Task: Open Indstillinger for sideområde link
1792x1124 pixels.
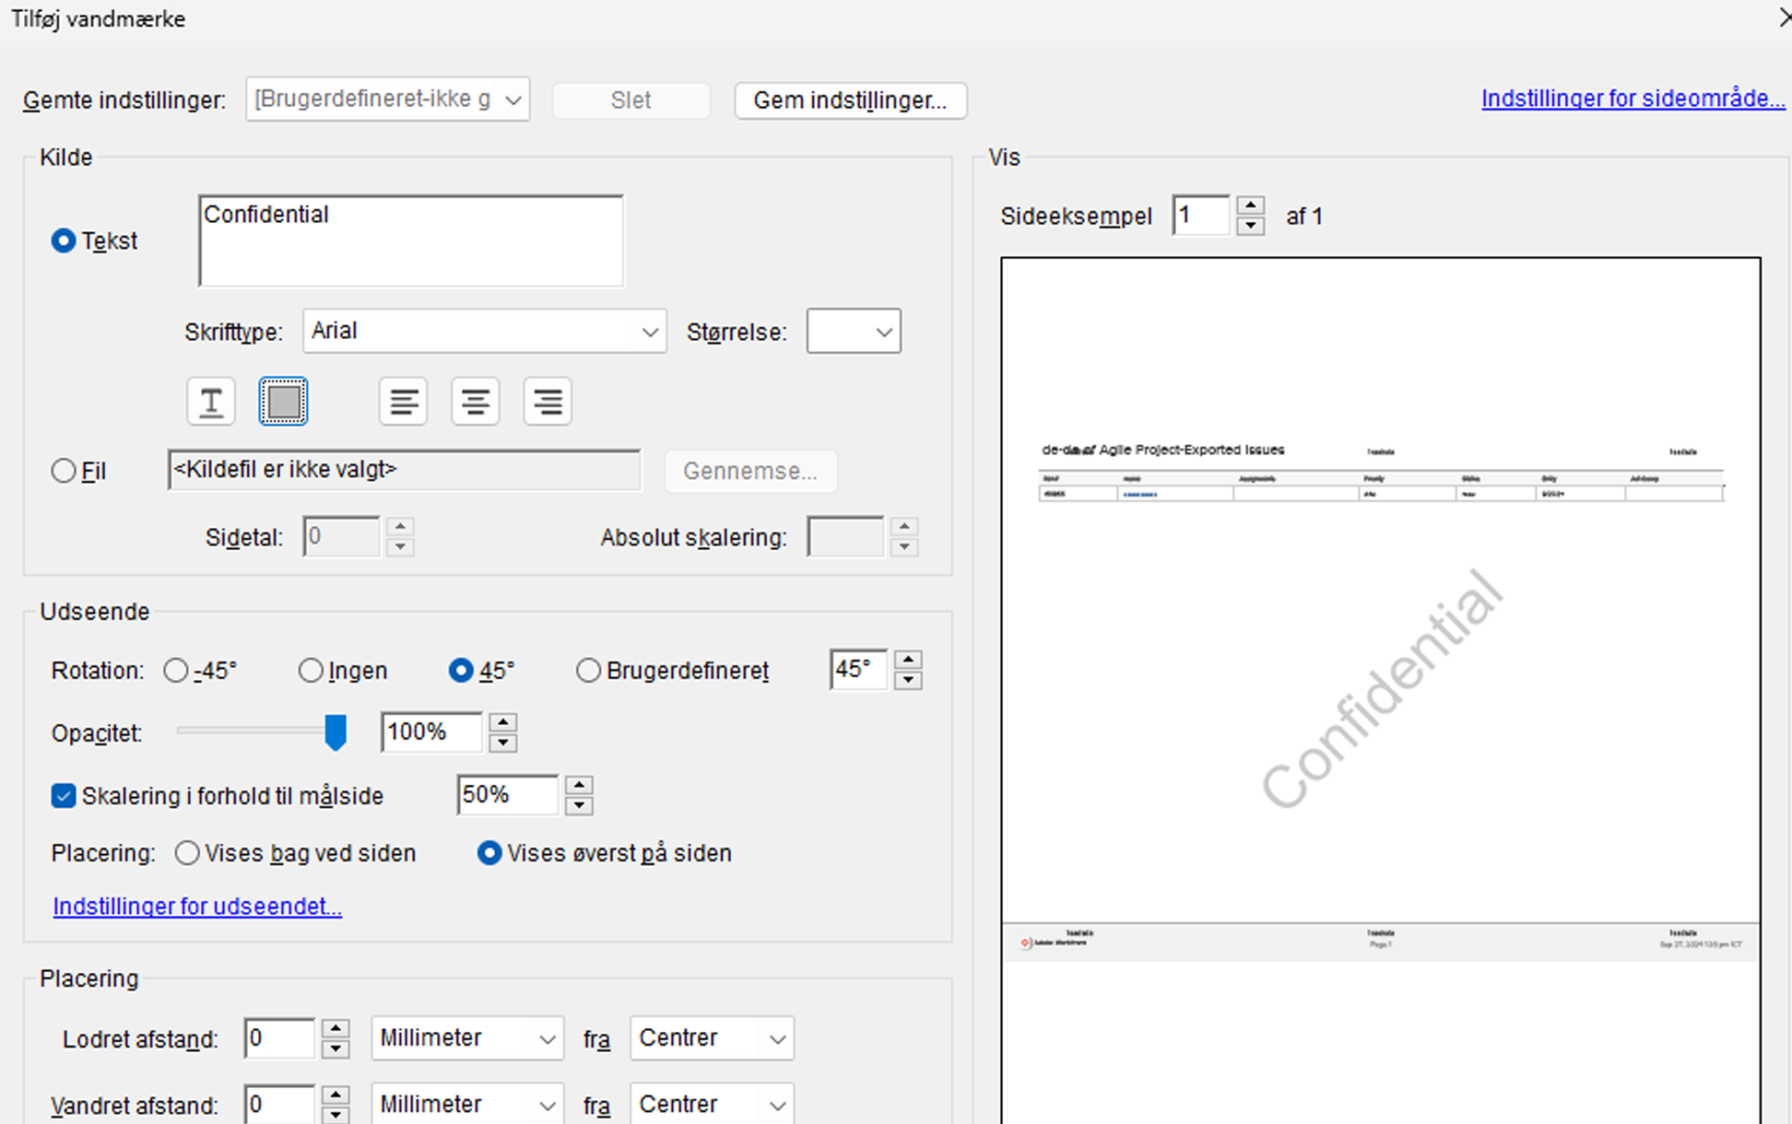Action: [1633, 99]
